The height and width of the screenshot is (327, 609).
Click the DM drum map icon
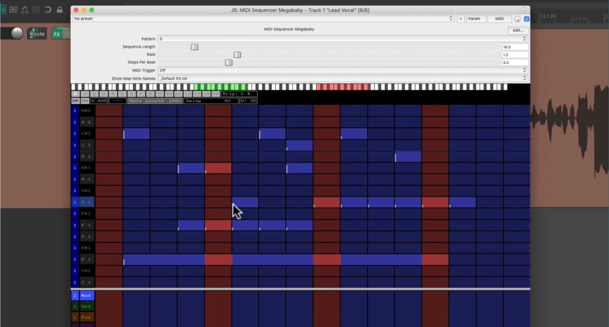coord(75,100)
